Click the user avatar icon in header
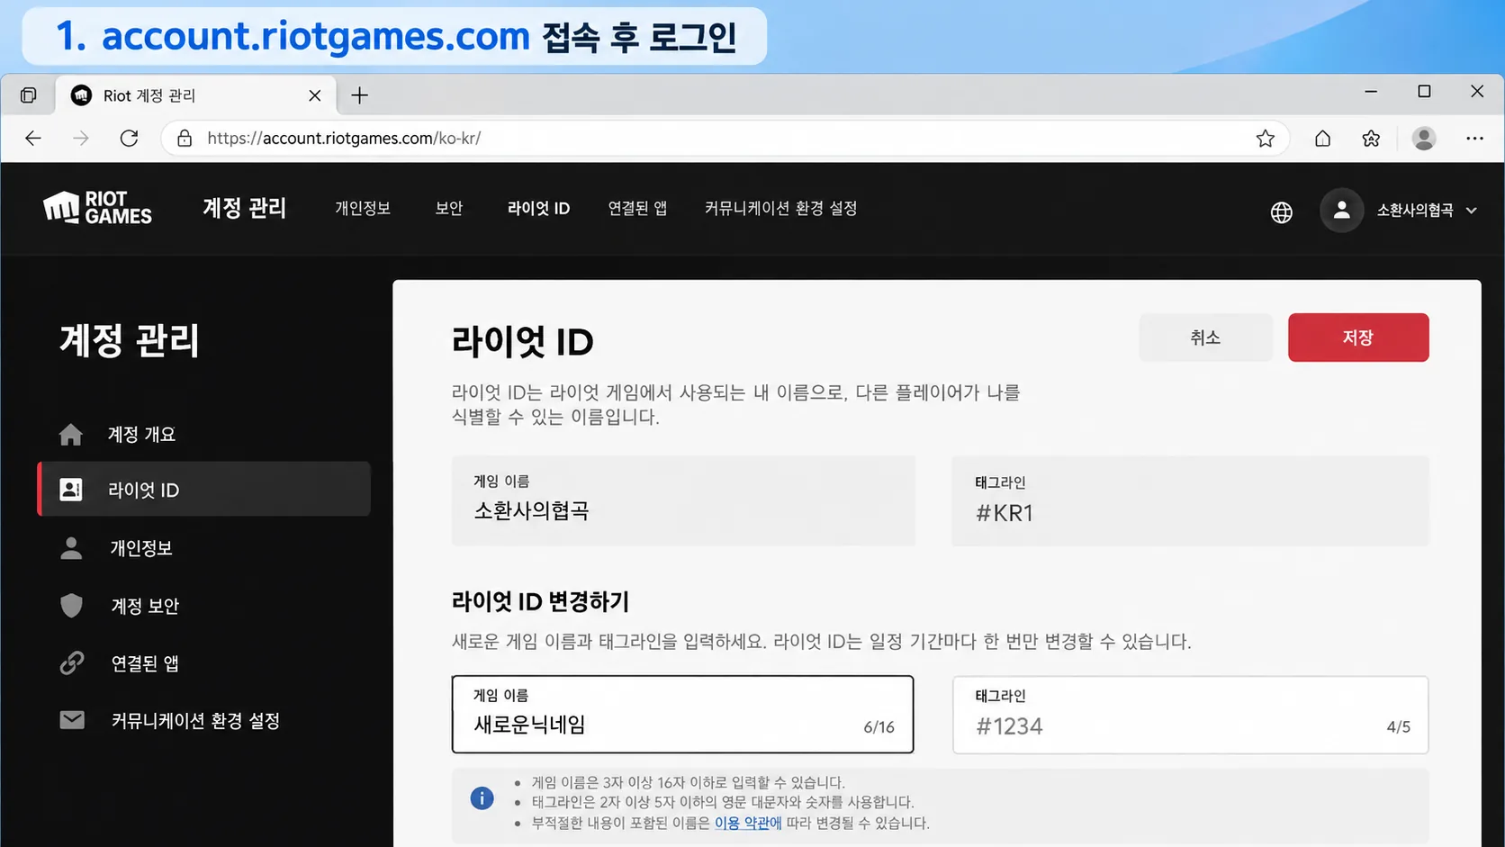 click(x=1341, y=210)
